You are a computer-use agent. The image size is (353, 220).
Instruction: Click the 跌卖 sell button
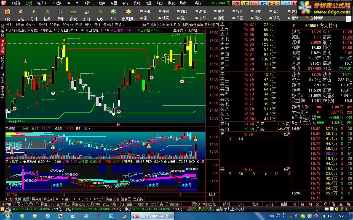(263, 3)
